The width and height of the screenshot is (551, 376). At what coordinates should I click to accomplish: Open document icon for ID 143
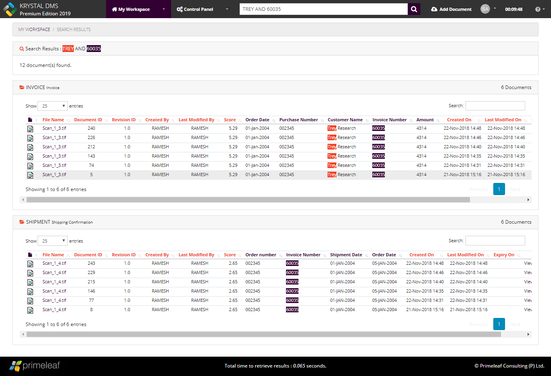coord(30,156)
